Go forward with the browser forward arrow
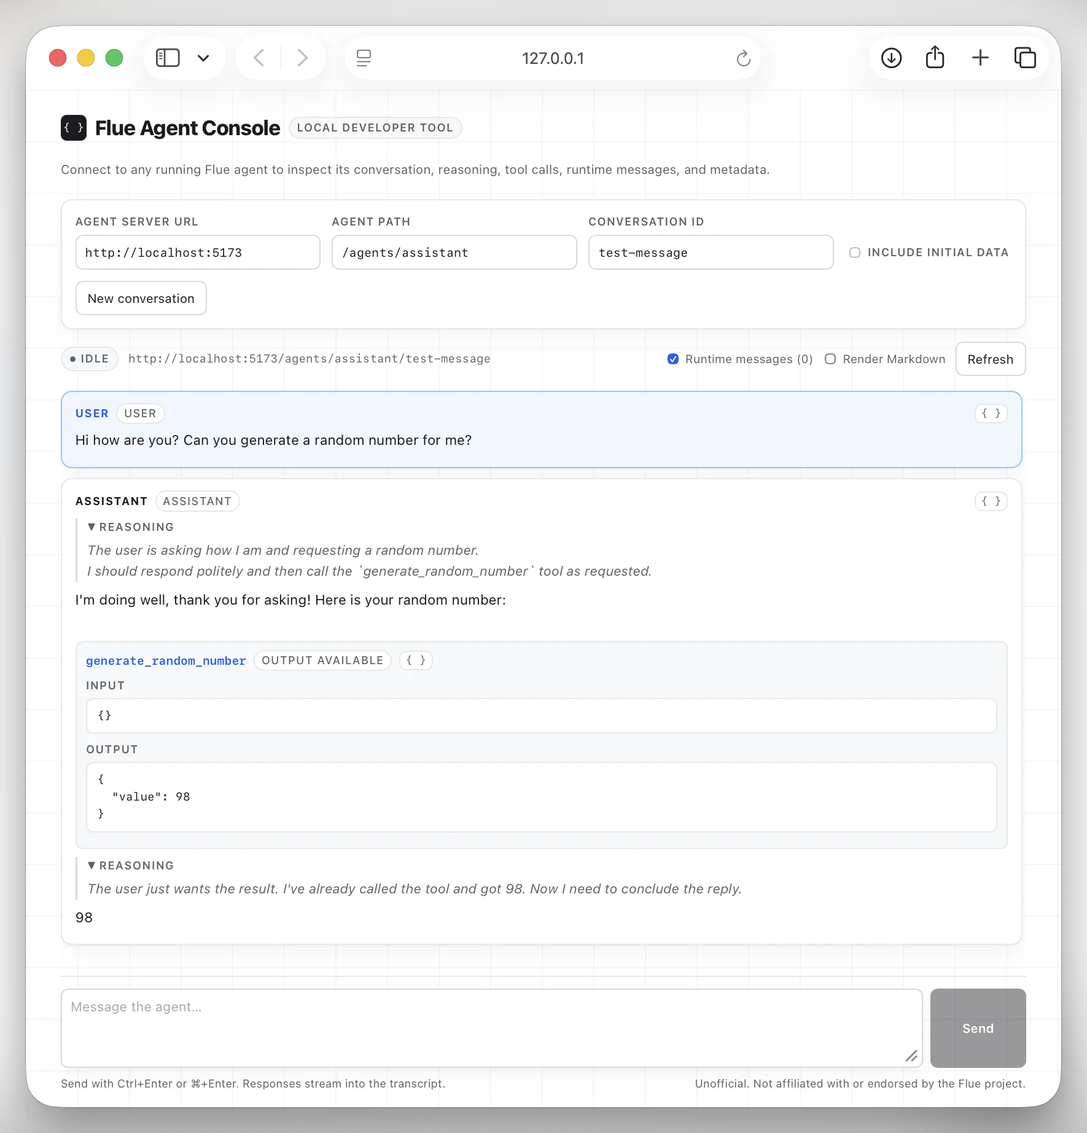 pos(302,58)
